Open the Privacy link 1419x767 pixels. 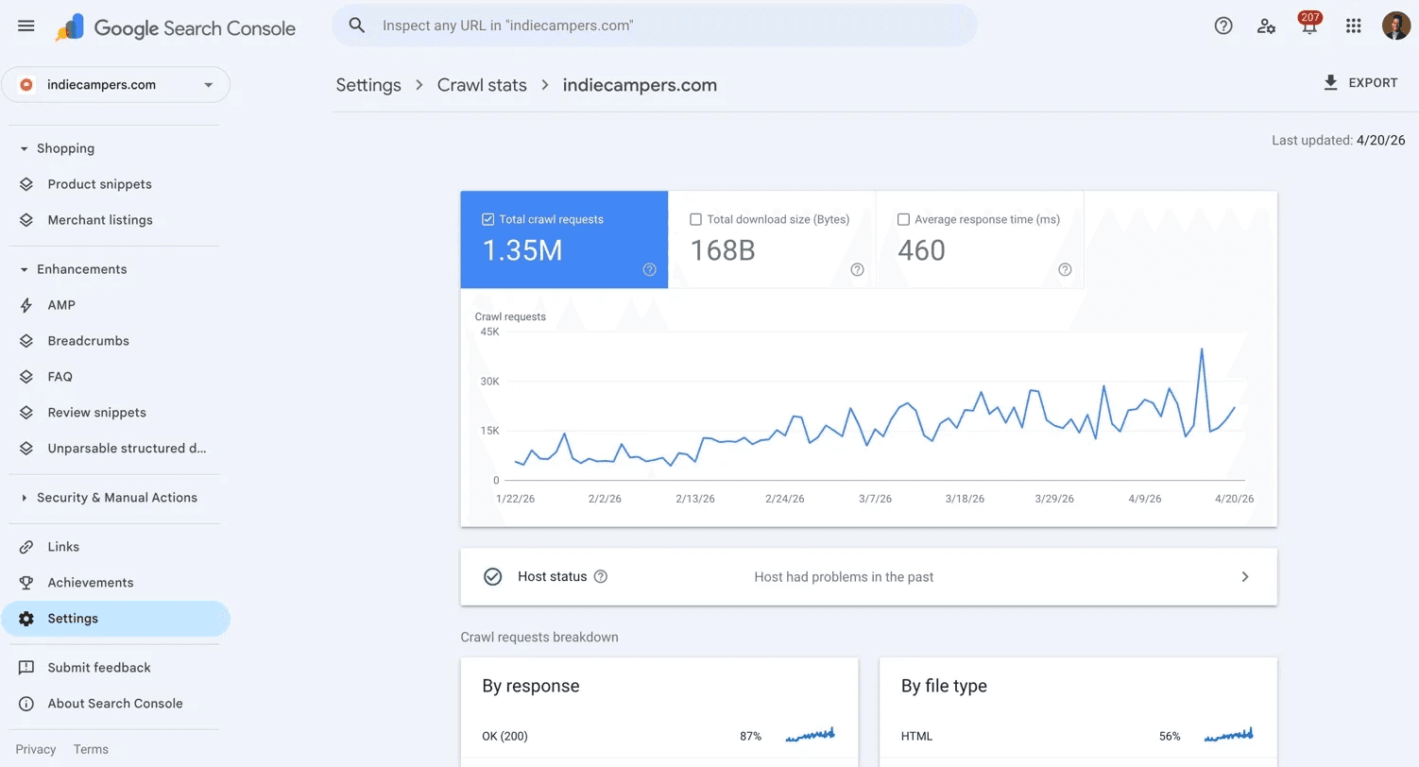click(36, 749)
